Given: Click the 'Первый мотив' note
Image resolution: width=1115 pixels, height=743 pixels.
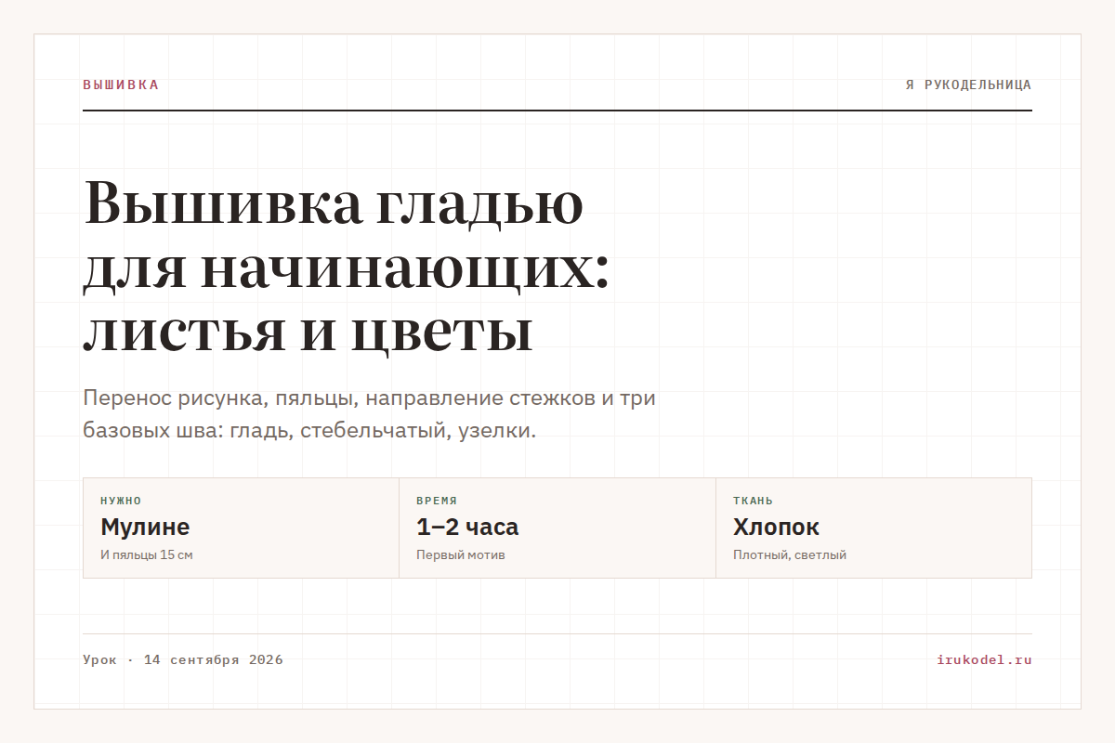Looking at the screenshot, I should pos(461,555).
